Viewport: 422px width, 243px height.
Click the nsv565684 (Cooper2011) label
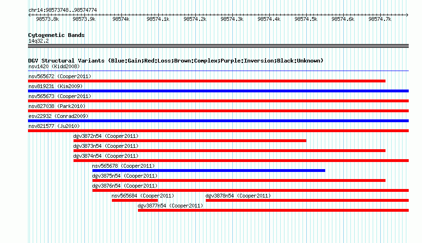[143, 196]
